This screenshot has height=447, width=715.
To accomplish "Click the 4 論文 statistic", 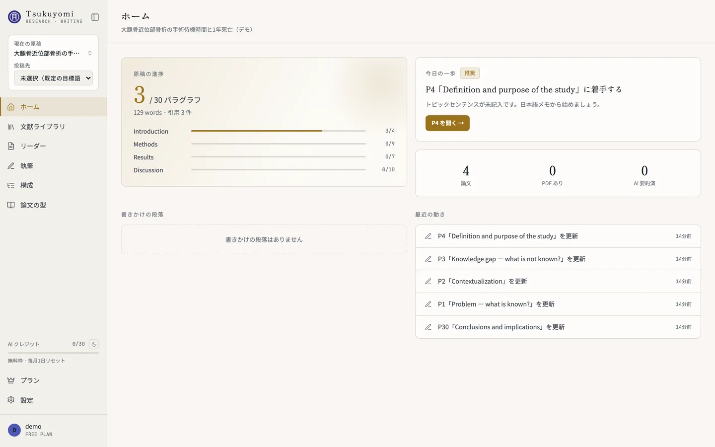I will pyautogui.click(x=466, y=175).
